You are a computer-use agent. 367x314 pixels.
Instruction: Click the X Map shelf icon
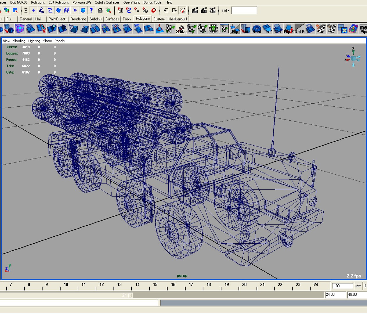[181, 29]
